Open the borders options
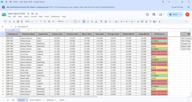This screenshot has width=192, height=102. coord(106,21)
